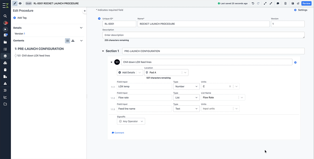
Task: Click the Review button
Action: tap(306, 3)
